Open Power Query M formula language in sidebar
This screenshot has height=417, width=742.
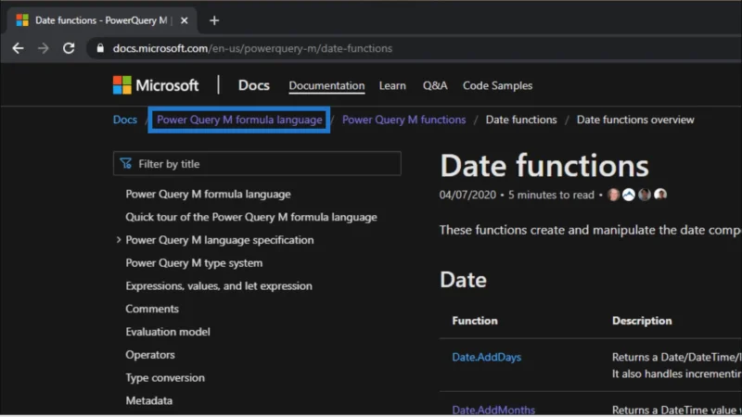click(x=208, y=195)
